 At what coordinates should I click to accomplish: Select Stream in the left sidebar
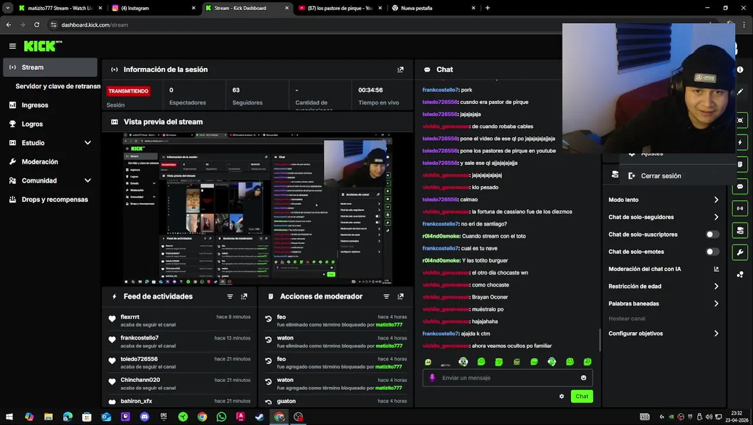click(x=50, y=67)
